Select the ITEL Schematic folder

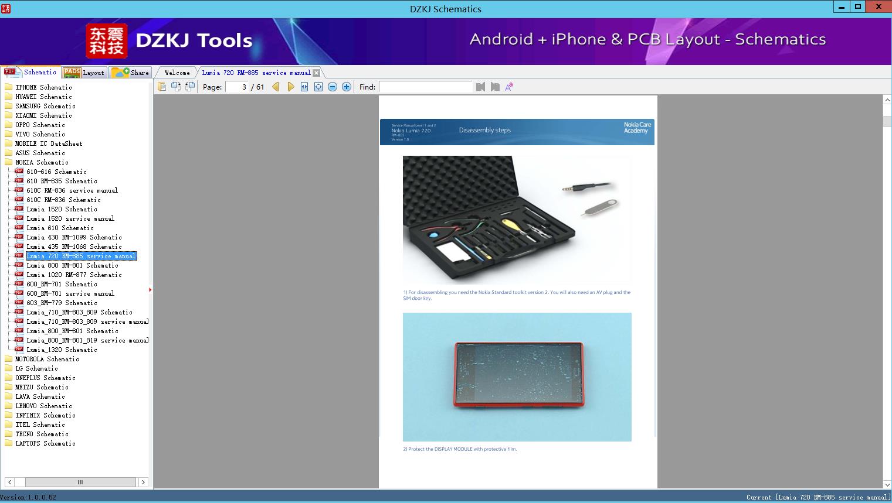tap(40, 425)
